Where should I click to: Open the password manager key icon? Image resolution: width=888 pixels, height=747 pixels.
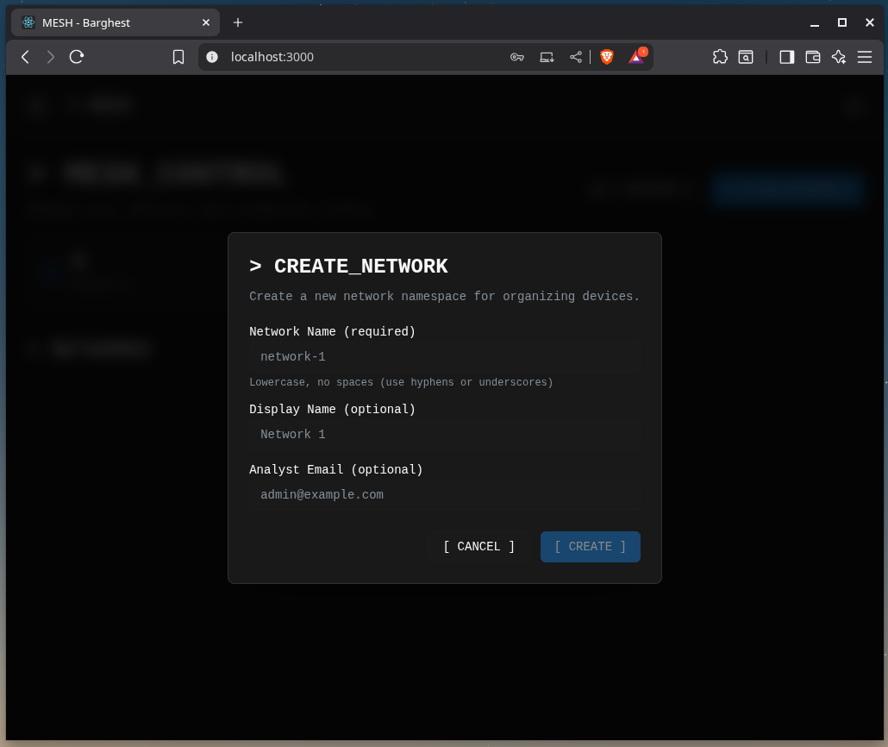click(x=517, y=57)
